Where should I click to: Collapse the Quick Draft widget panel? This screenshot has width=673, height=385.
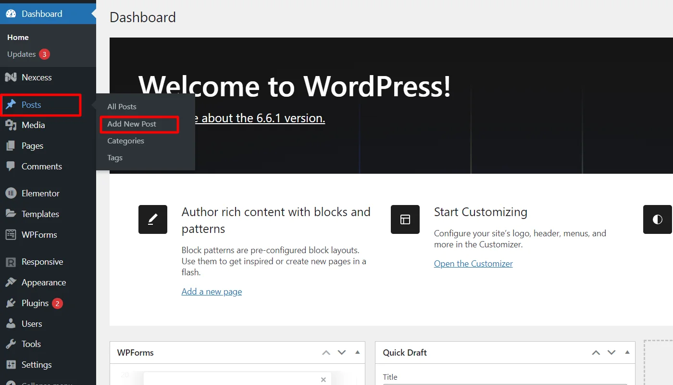(x=627, y=352)
